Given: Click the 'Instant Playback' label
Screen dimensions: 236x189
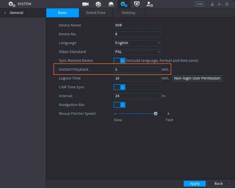Looking at the screenshot, I should [74, 69].
